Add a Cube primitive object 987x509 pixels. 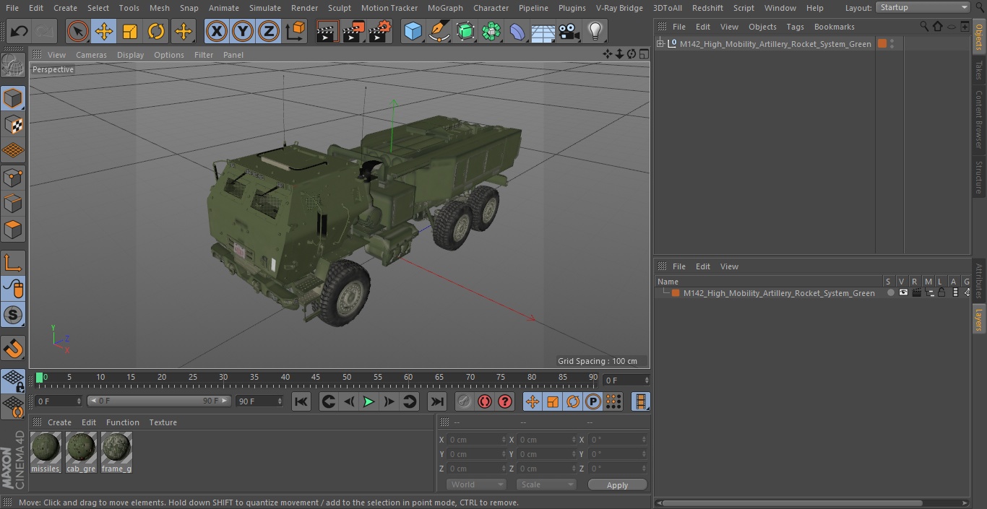tap(413, 31)
